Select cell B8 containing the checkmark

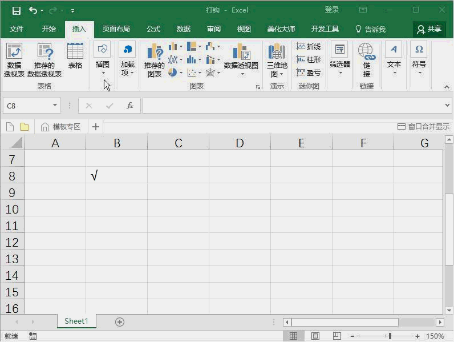coord(116,176)
